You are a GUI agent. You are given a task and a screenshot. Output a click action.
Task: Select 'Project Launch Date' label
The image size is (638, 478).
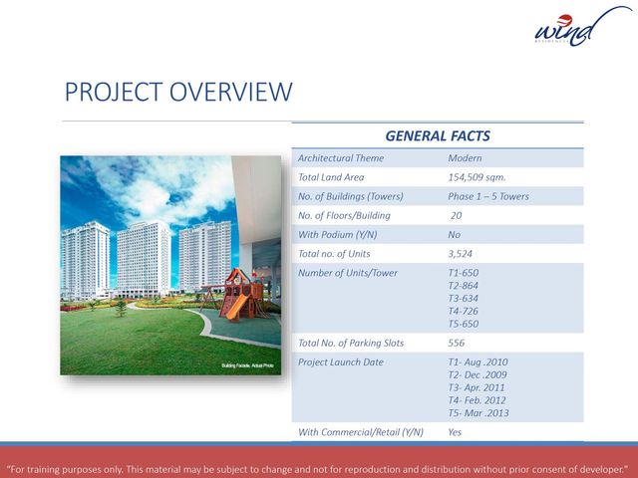[341, 362]
